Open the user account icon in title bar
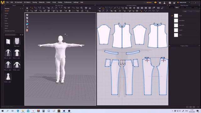The image size is (201, 113). 165,3
